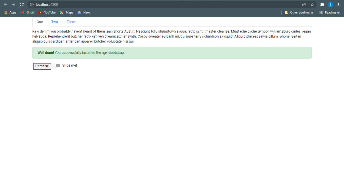Open the Apps shortcut in bookmarks bar

[x=10, y=13]
